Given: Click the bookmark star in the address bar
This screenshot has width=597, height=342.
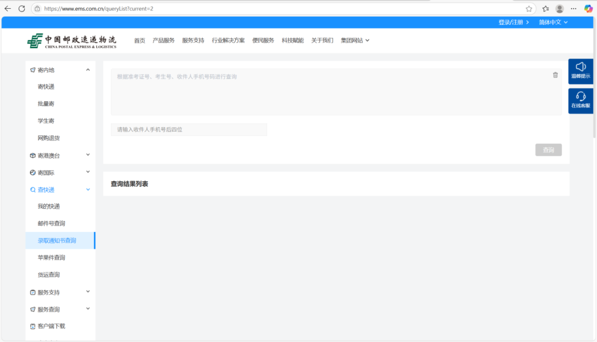Looking at the screenshot, I should pos(528,9).
